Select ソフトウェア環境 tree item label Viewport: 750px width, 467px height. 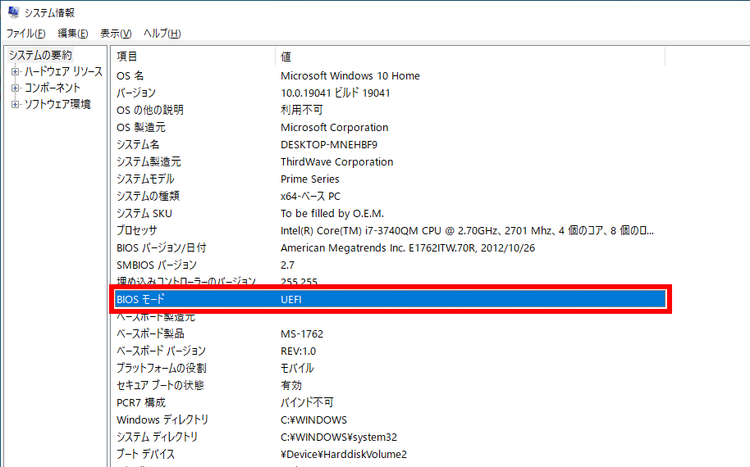point(57,105)
